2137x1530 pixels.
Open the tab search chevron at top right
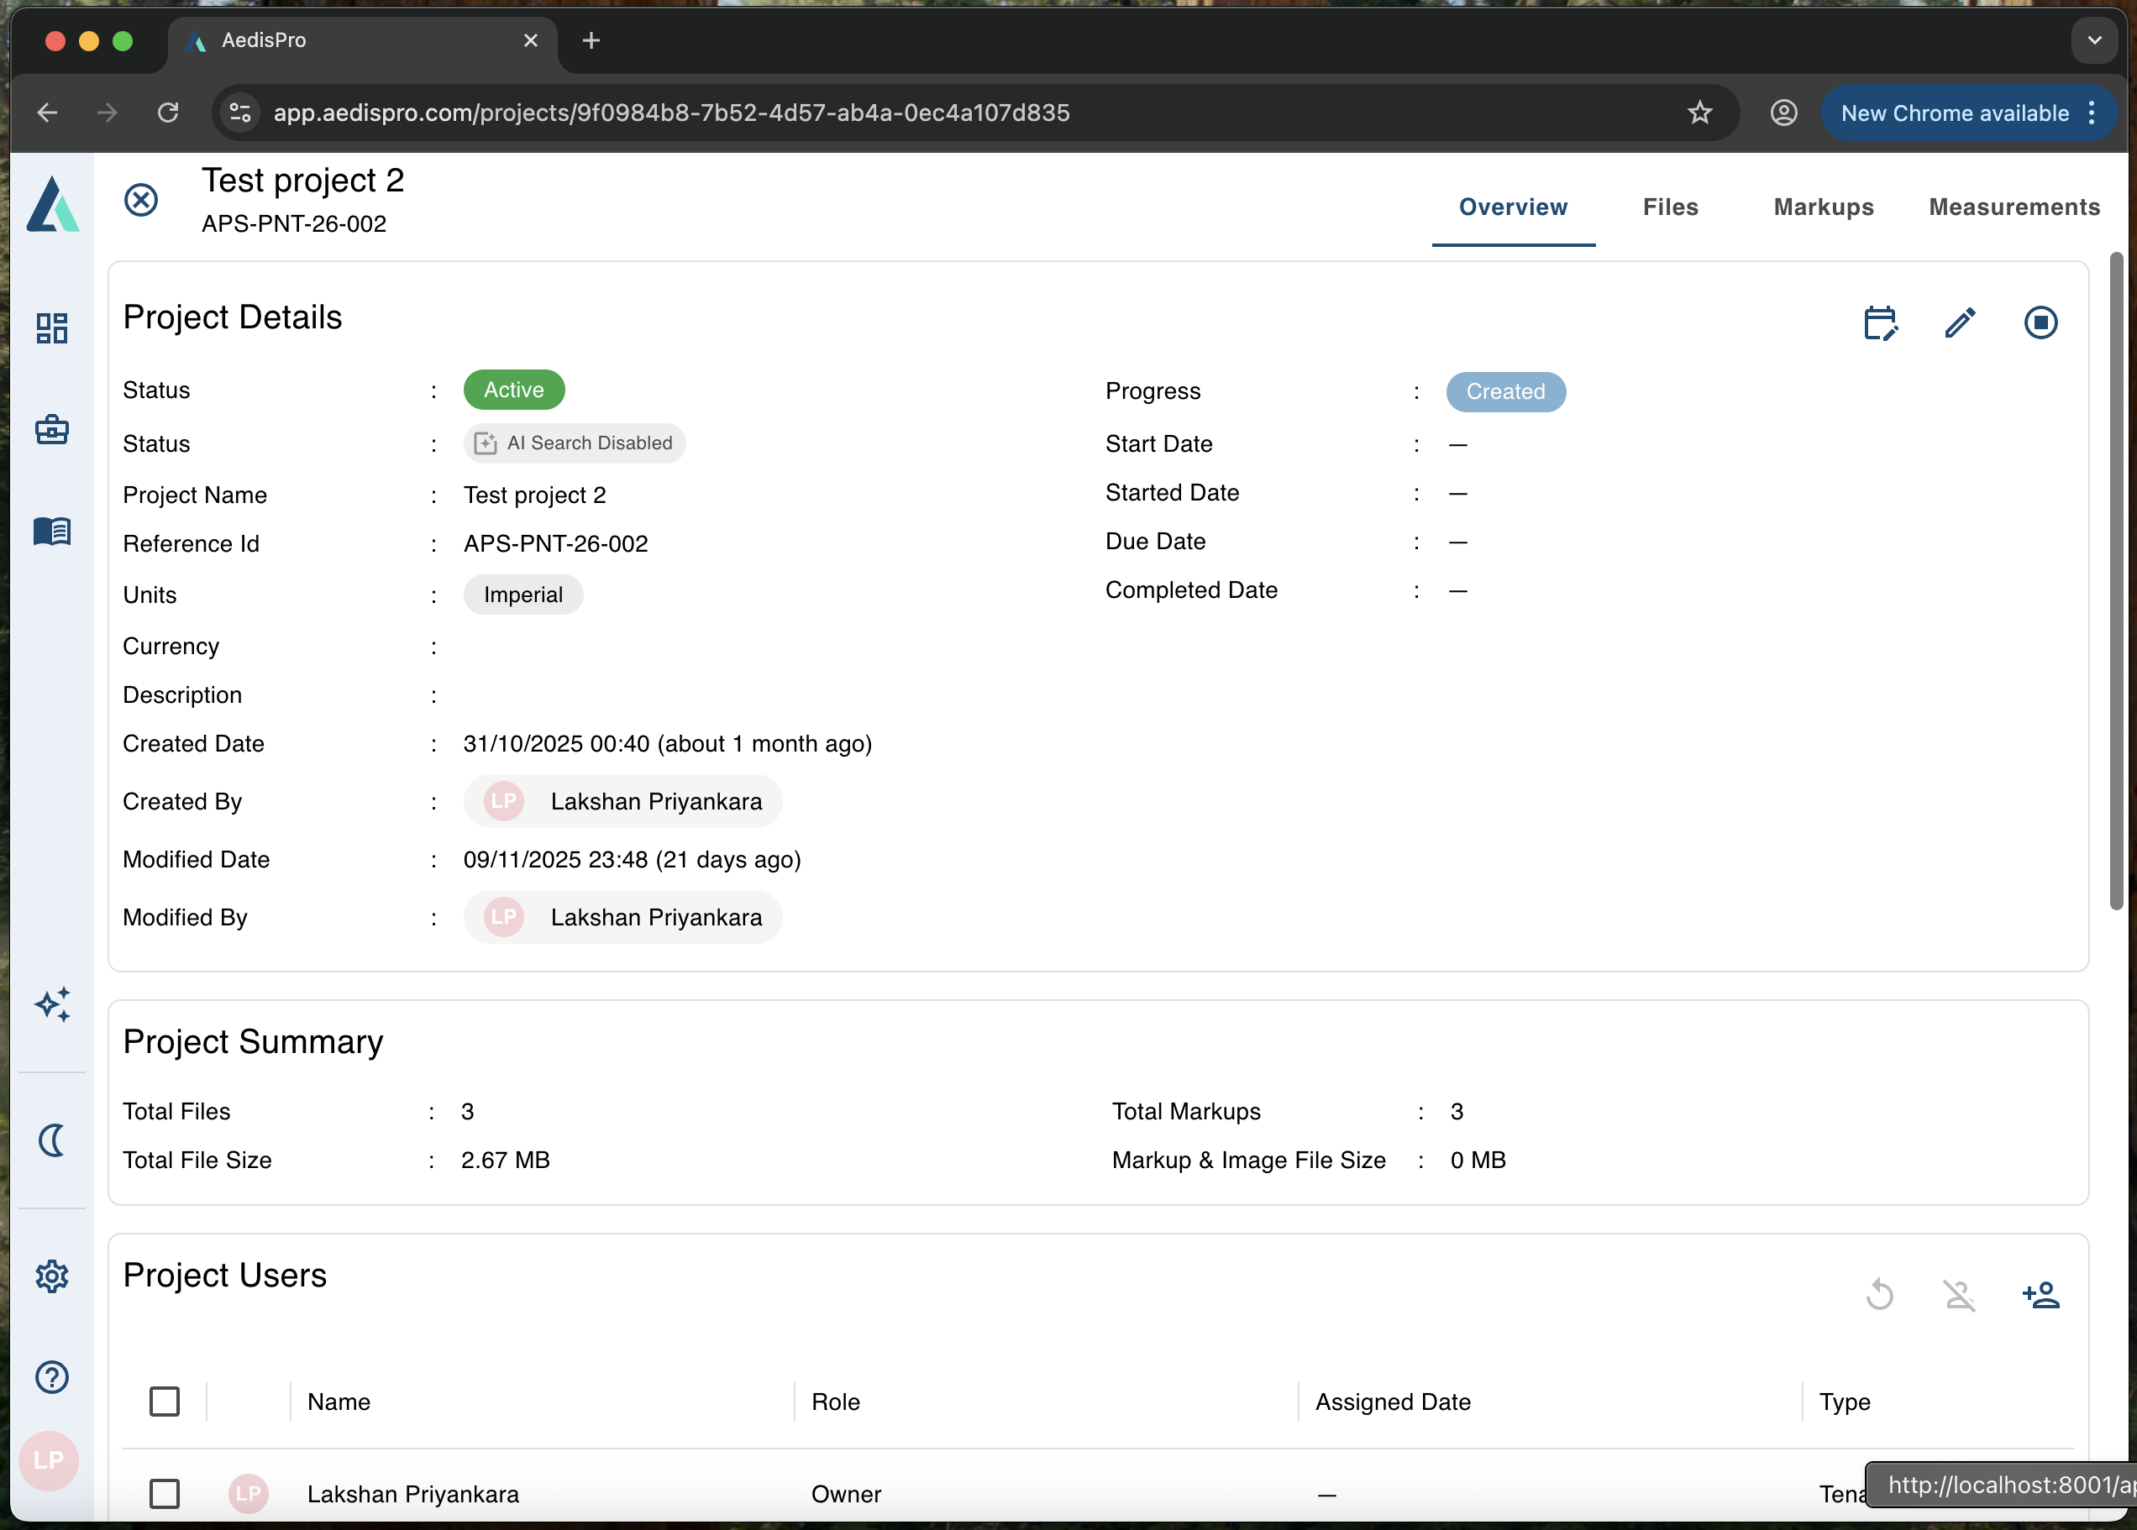(x=2095, y=40)
